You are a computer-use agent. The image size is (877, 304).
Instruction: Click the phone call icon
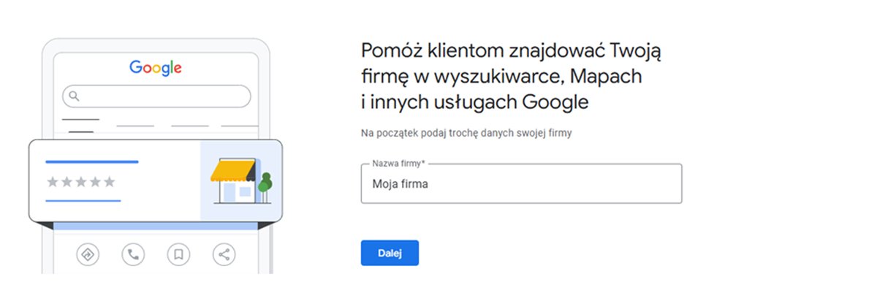[x=133, y=254]
